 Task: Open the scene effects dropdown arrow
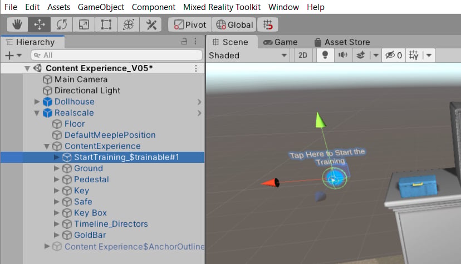tap(376, 55)
